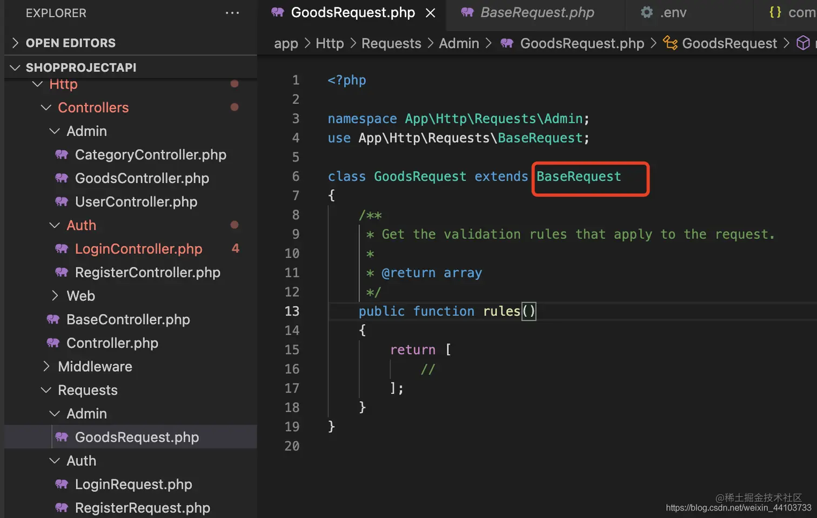Screen dimensions: 817x518
Task: Click the return keyword on line 15
Action: 413,350
